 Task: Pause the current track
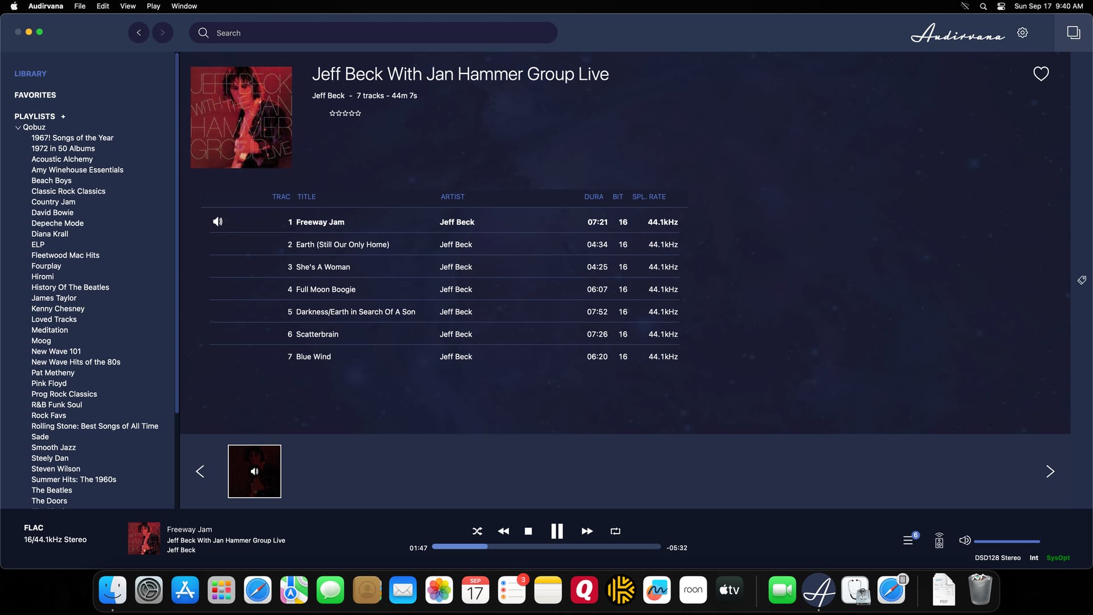click(x=557, y=531)
